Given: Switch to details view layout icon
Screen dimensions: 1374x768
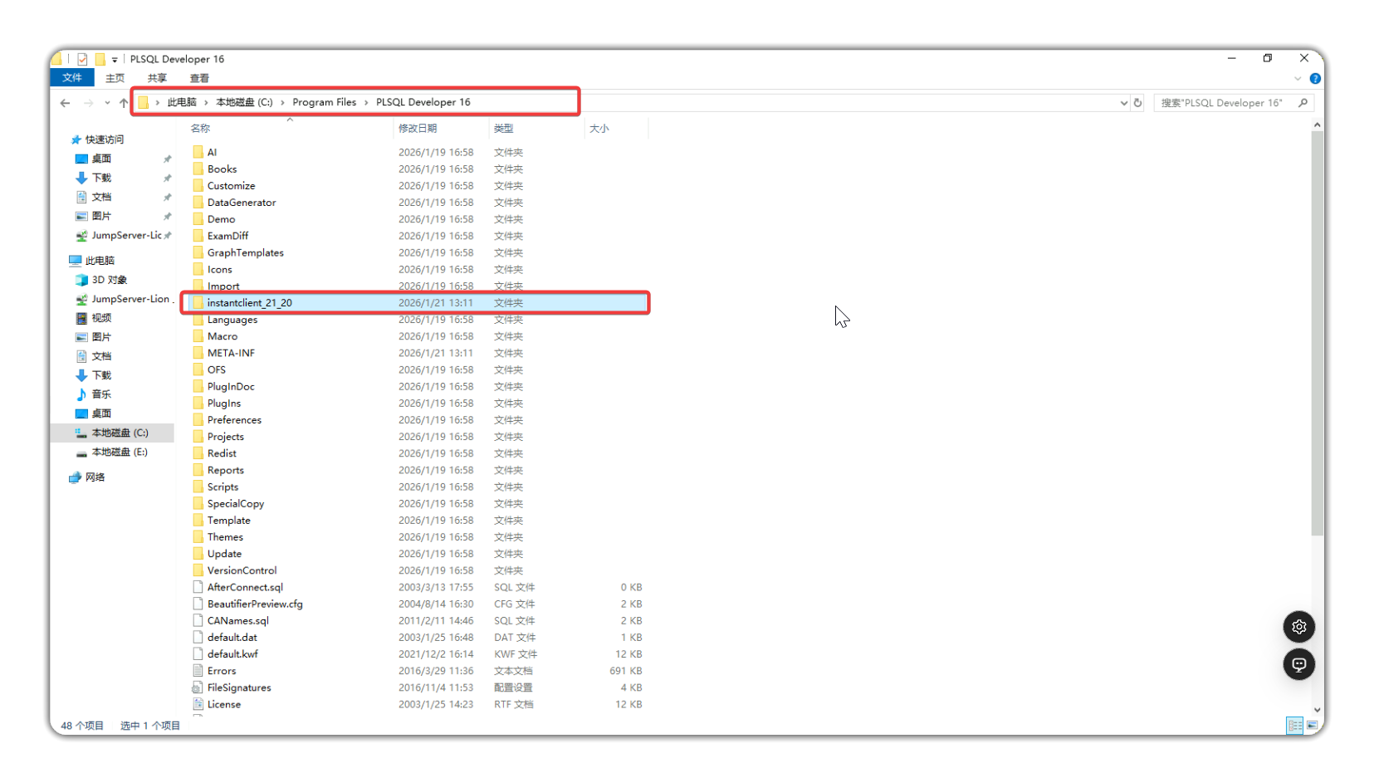Looking at the screenshot, I should 1294,726.
